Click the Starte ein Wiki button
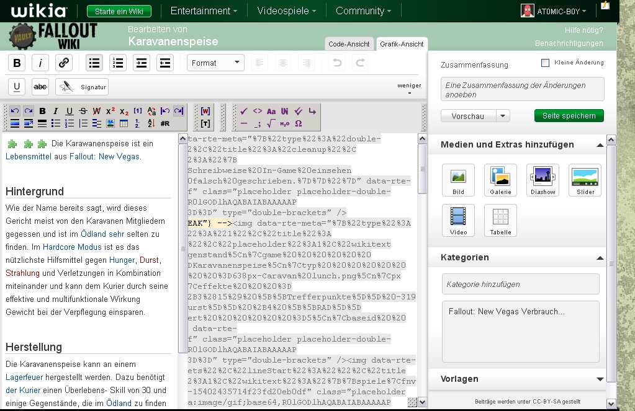Image resolution: width=635 pixels, height=411 pixels. tap(119, 11)
